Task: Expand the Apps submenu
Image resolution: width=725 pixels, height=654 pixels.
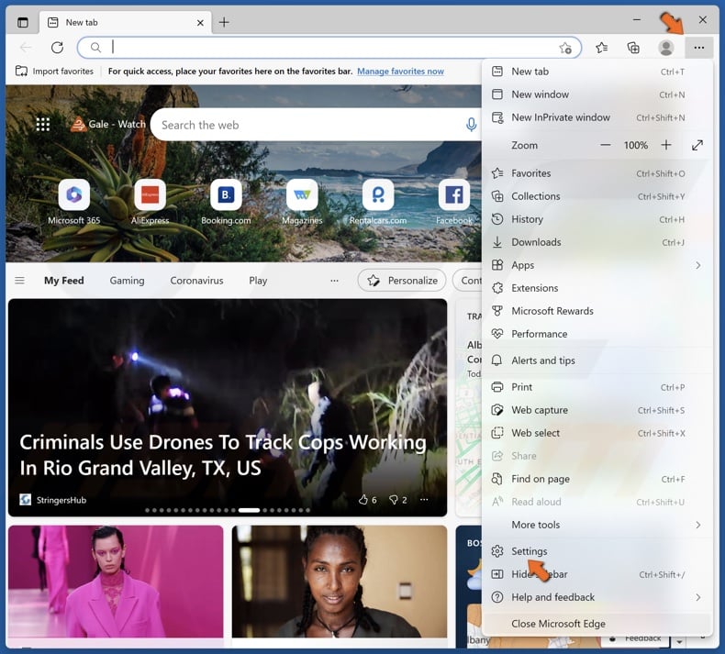Action: coord(597,265)
